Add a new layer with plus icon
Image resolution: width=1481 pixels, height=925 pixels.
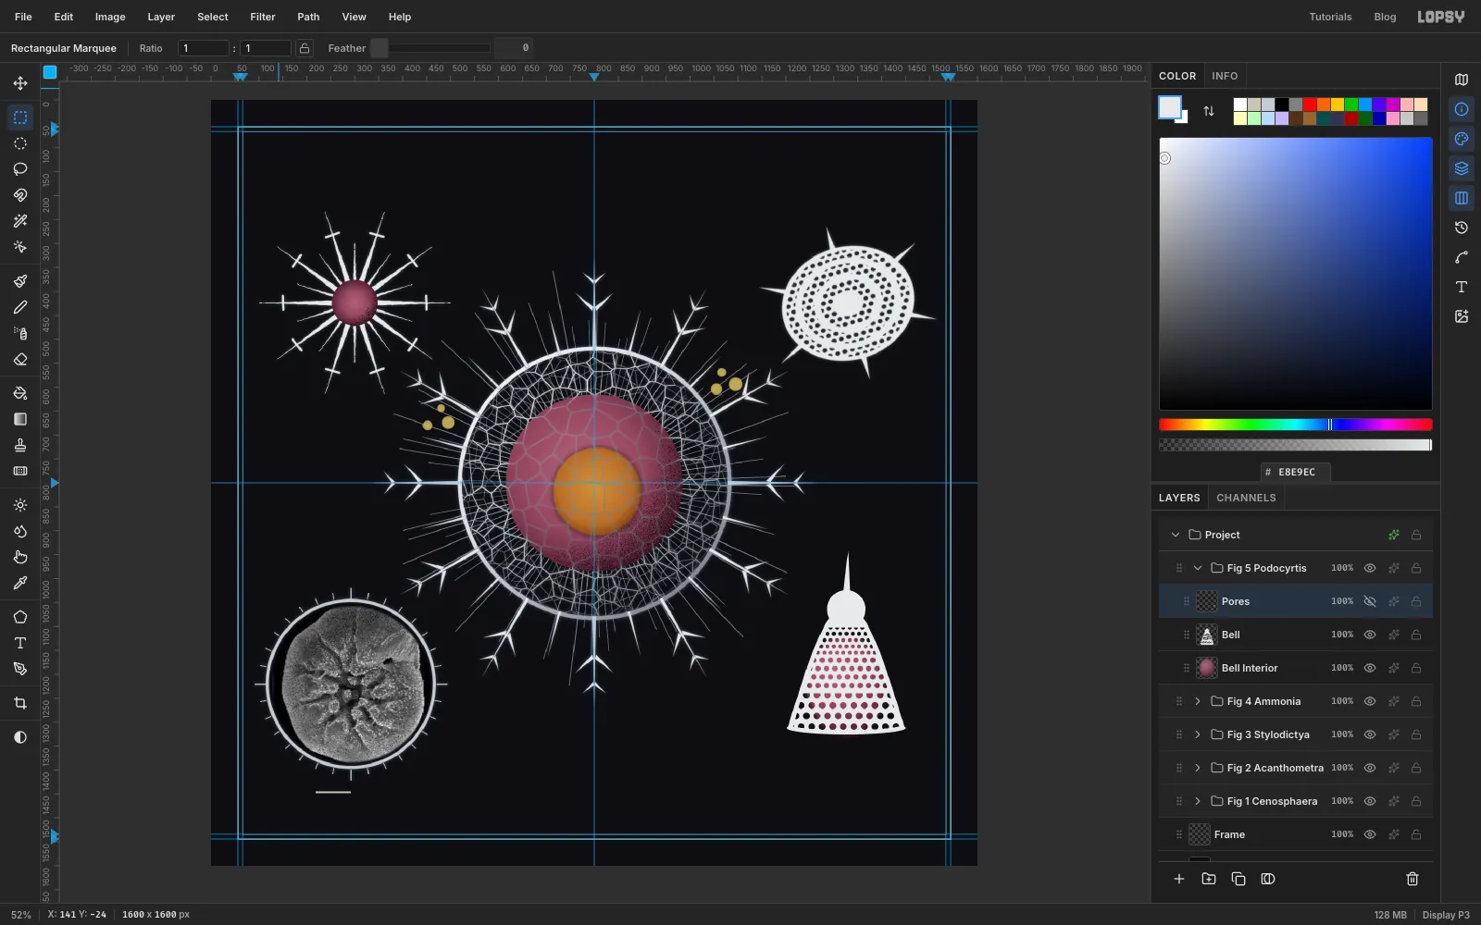(1179, 879)
